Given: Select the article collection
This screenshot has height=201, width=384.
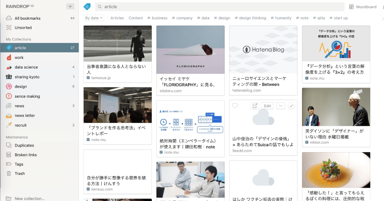Looking at the screenshot, I should (x=39, y=48).
